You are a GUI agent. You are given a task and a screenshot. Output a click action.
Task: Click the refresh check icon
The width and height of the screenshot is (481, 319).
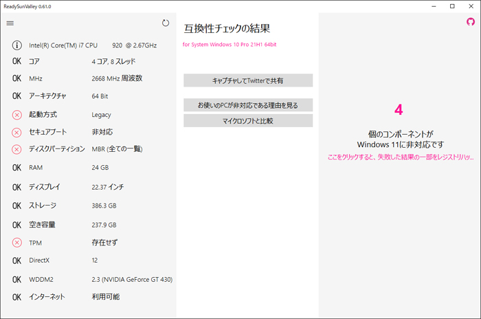tap(166, 23)
